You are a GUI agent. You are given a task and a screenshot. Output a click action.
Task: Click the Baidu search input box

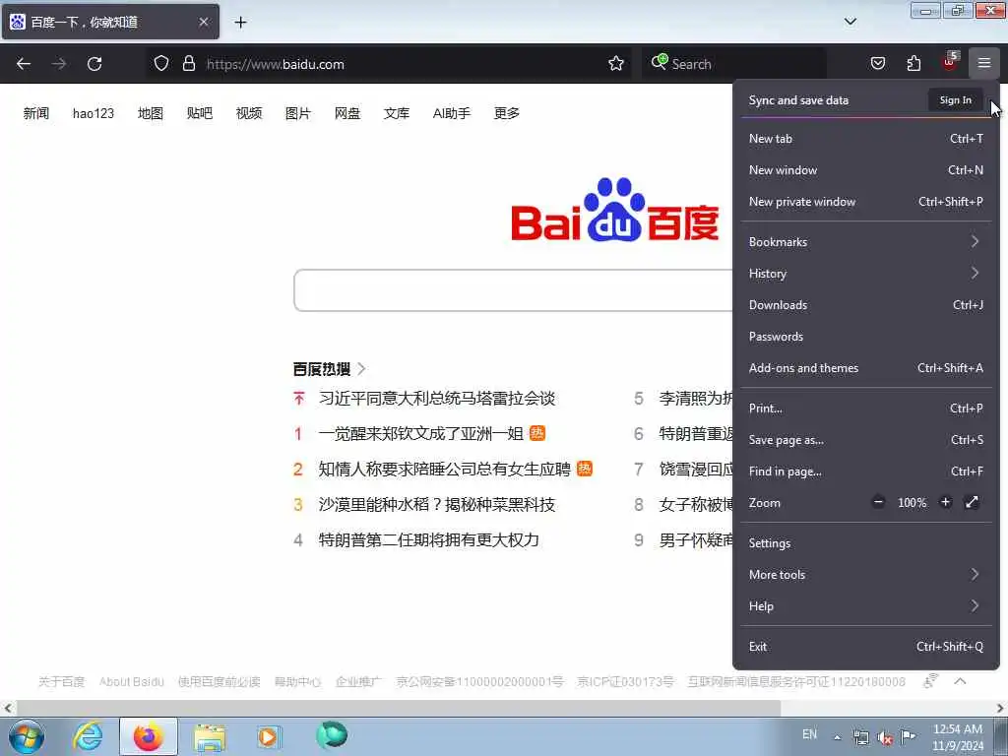pyautogui.click(x=513, y=290)
